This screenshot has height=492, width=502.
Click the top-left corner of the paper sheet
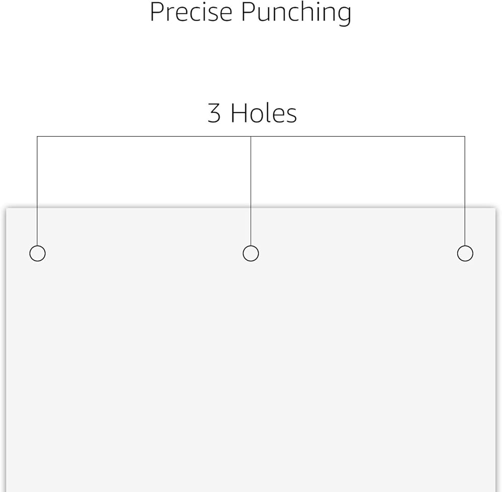[x=7, y=209]
